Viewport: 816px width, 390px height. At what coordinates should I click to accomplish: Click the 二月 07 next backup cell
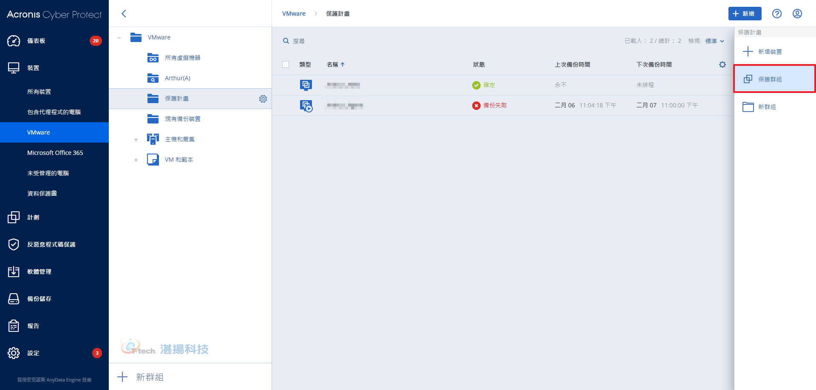[x=667, y=105]
